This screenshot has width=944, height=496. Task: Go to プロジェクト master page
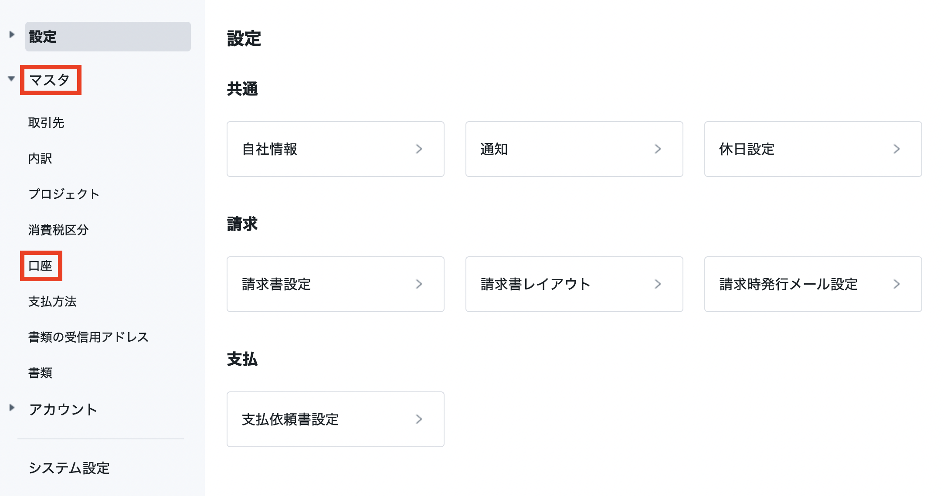click(64, 194)
